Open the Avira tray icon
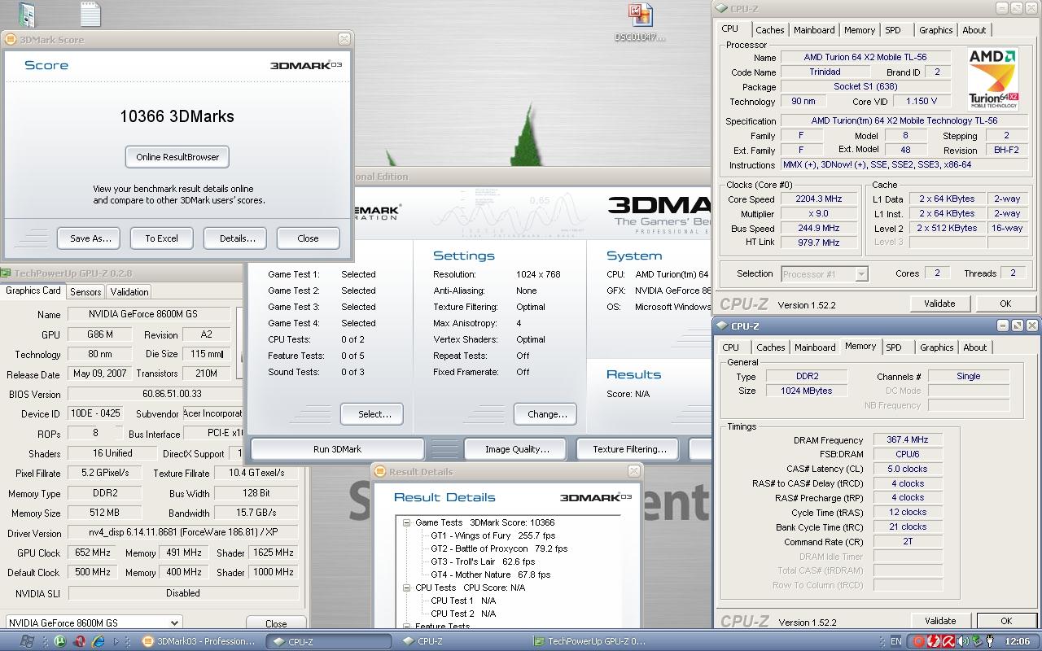The height and width of the screenshot is (651, 1042). pos(948,641)
